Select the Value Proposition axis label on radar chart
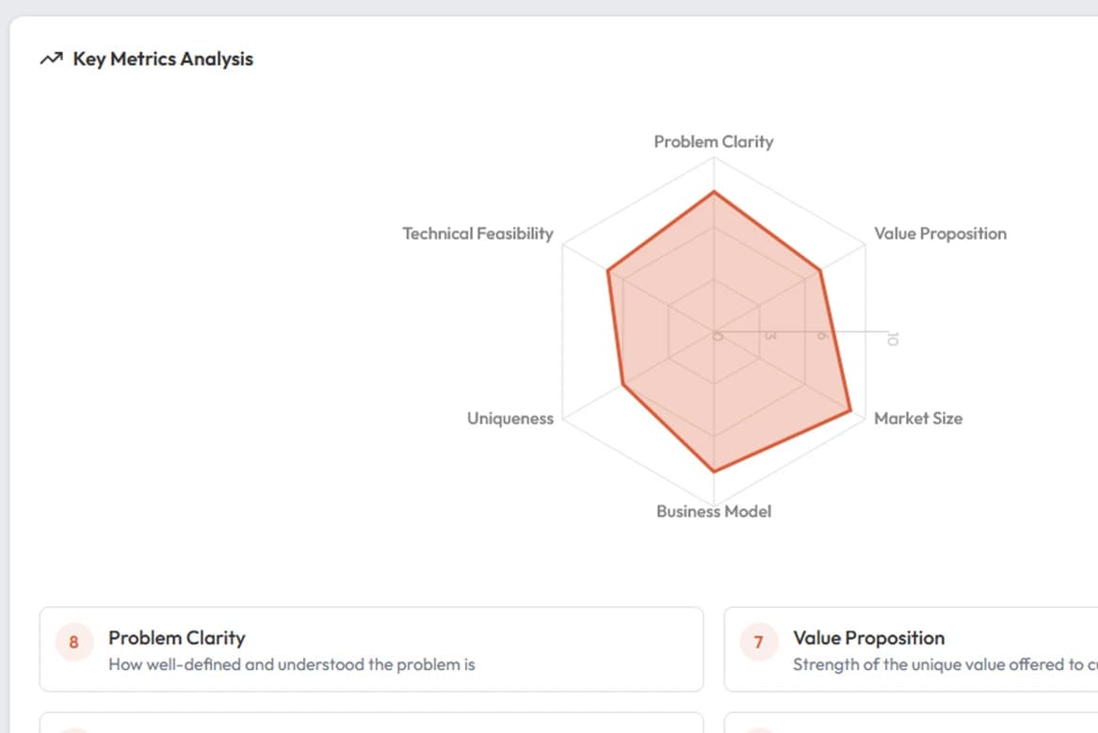 [940, 233]
